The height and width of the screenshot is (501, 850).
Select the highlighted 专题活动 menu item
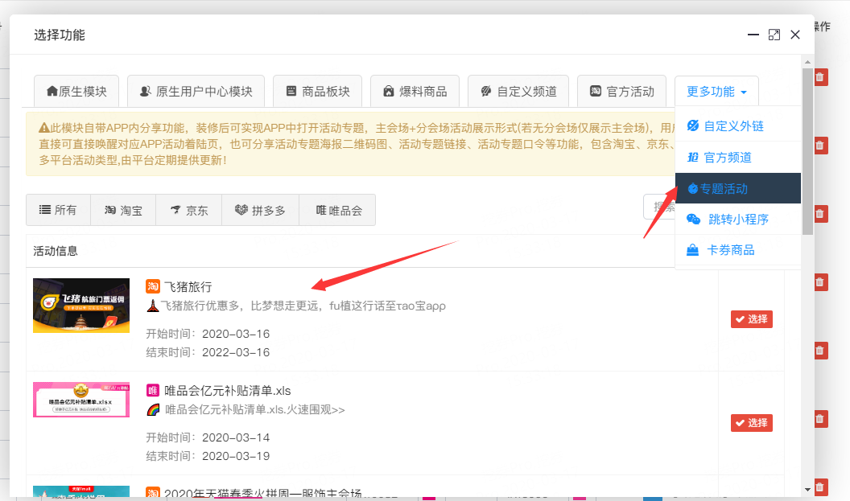(738, 188)
